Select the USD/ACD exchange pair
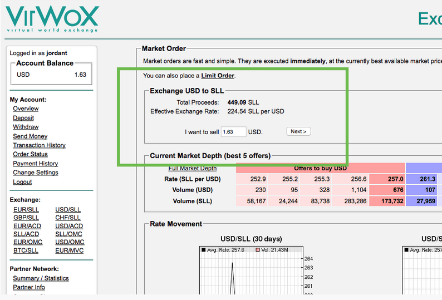Image resolution: width=442 pixels, height=300 pixels. tap(69, 226)
